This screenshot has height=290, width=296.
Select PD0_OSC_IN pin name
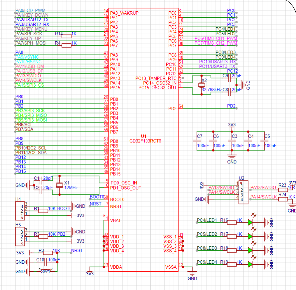124,183
